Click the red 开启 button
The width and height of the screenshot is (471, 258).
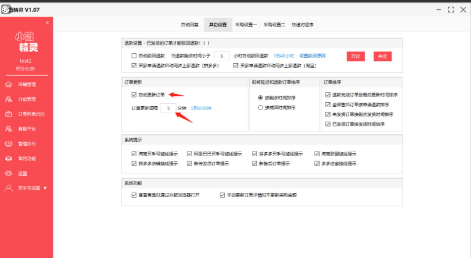(355, 56)
